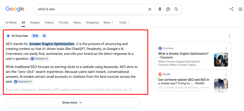Click the Coursera card thumbnail image
Viewport: 244px width, 111px height.
point(221,60)
